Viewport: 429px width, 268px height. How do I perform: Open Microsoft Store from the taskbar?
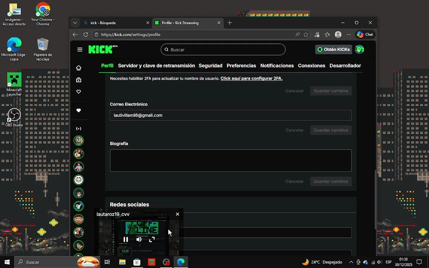[137, 262]
